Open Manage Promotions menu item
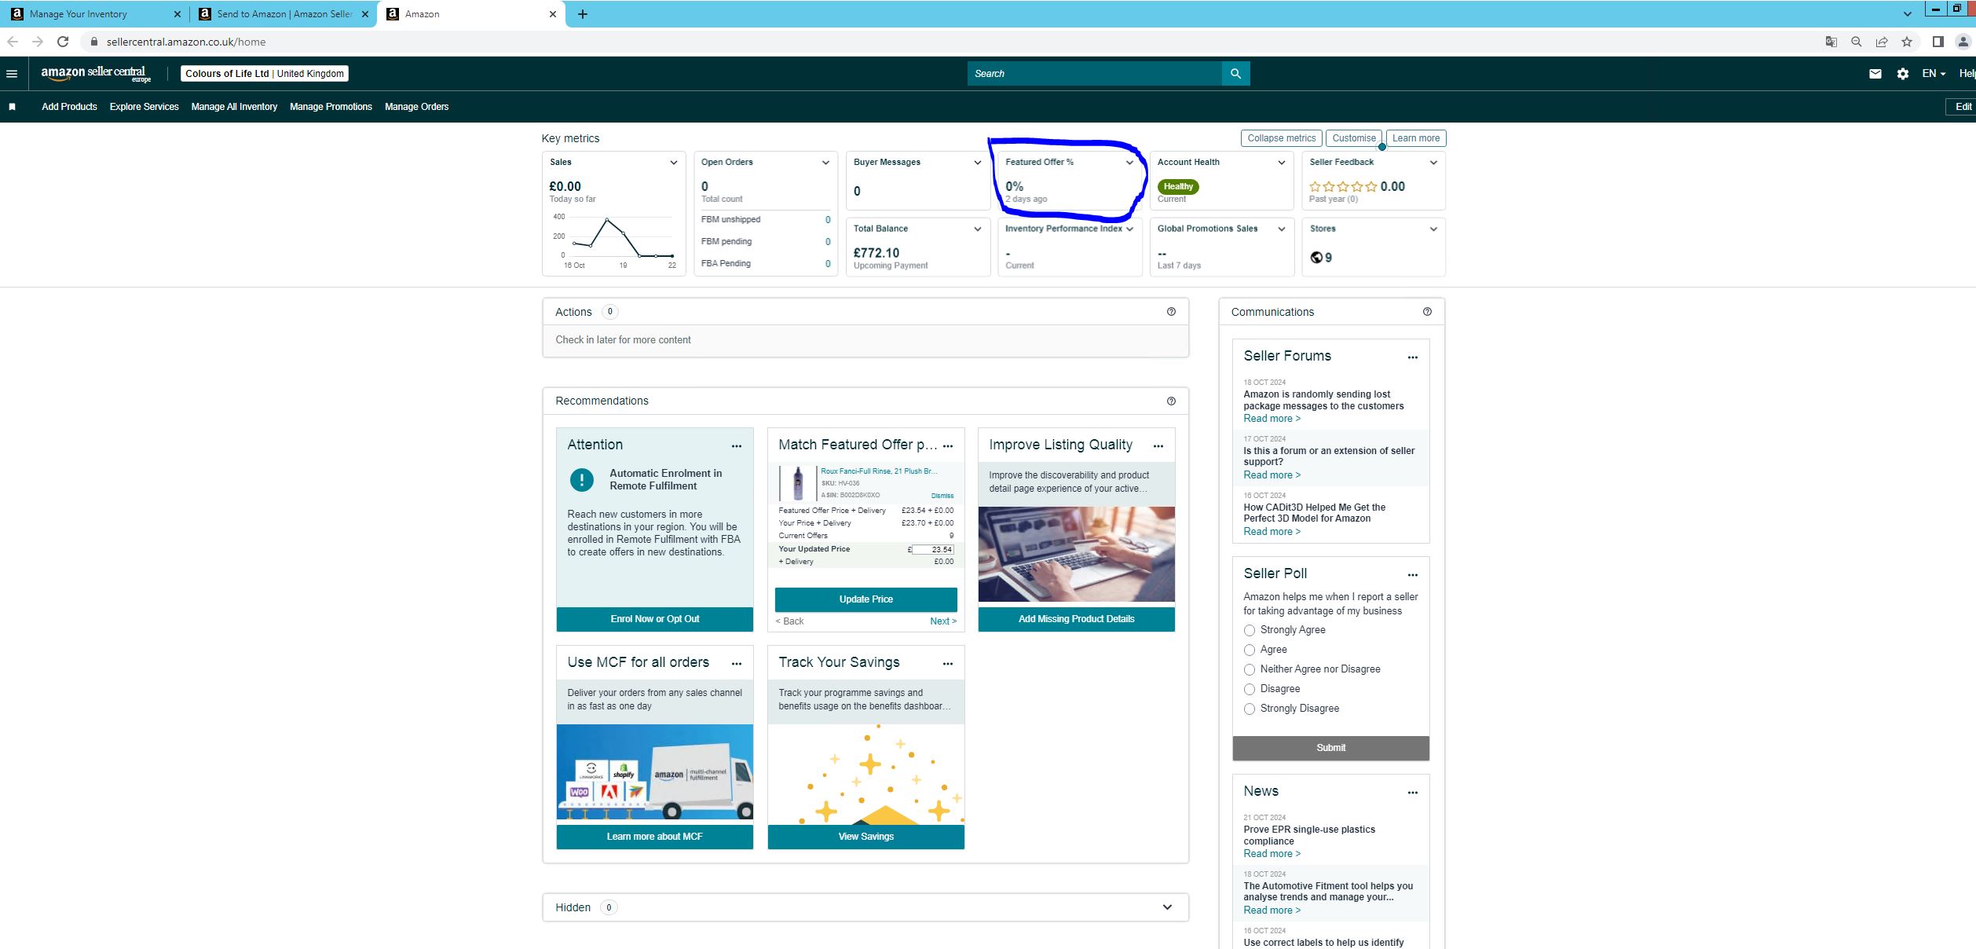1976x949 pixels. tap(331, 107)
